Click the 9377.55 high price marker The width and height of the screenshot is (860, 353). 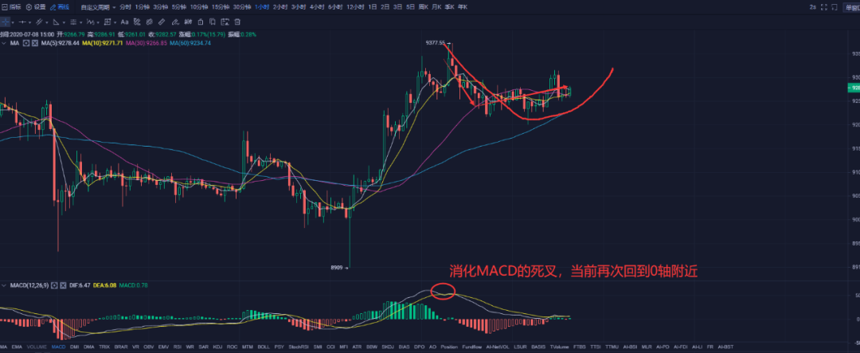436,42
